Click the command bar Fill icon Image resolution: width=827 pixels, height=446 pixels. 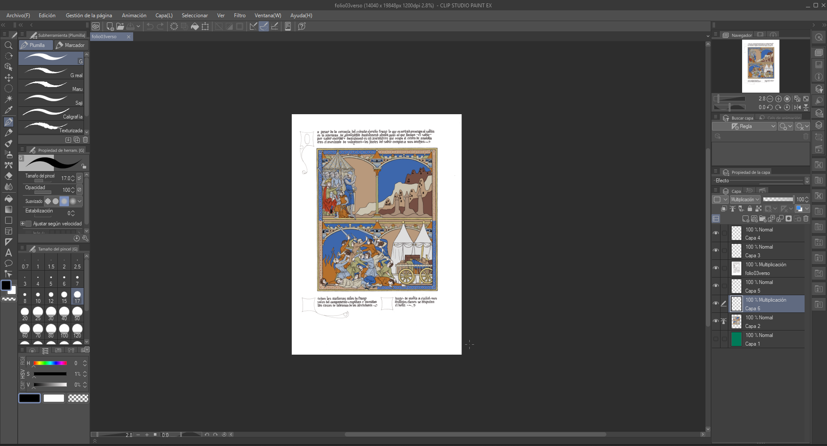click(195, 26)
